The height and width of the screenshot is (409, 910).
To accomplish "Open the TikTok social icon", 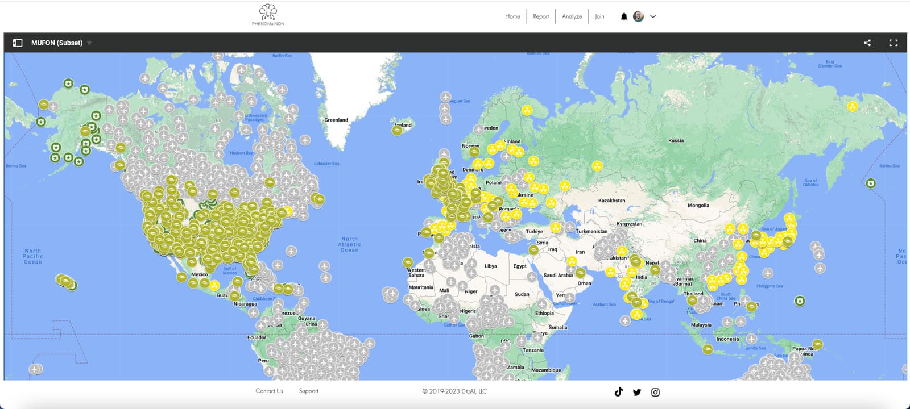I will pyautogui.click(x=619, y=391).
